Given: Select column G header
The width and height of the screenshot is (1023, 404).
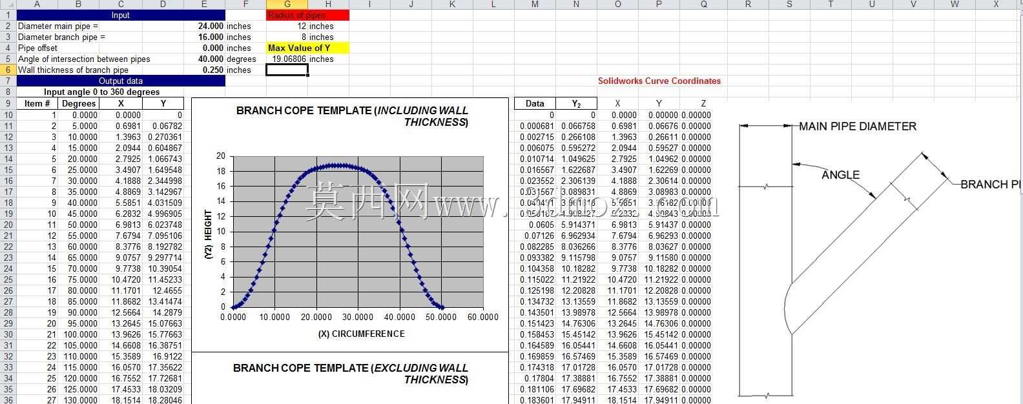Looking at the screenshot, I should (x=287, y=5).
